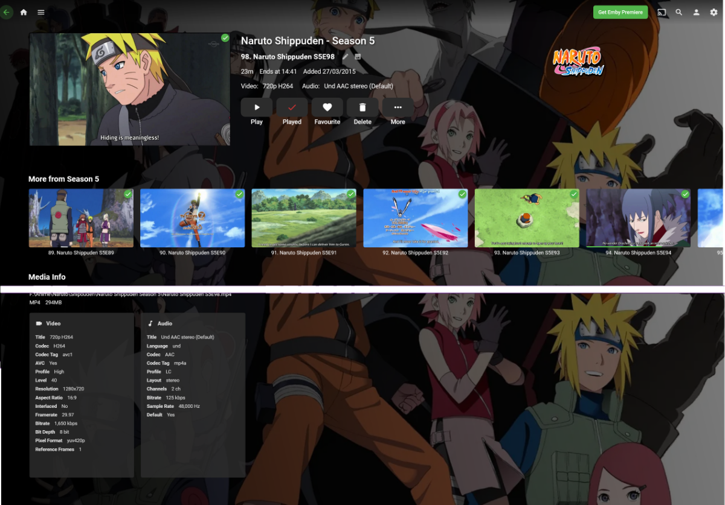Click 'Added 27/03/2015' text
Screen dimensions: 725x505
point(329,72)
